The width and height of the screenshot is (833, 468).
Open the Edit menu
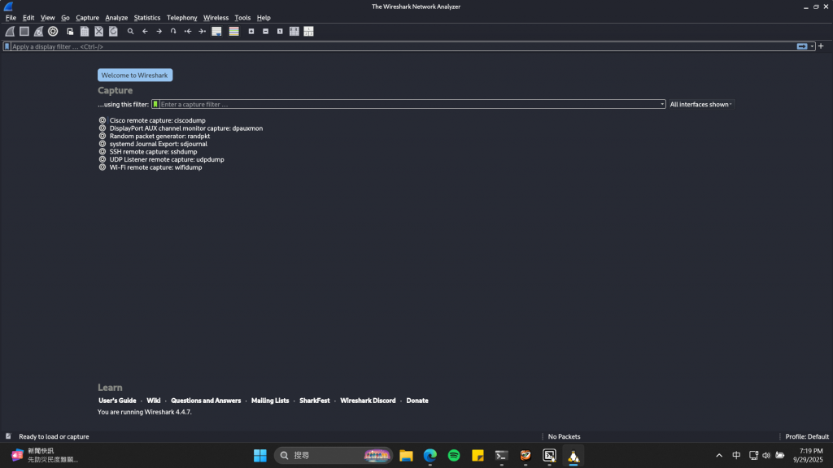tap(28, 18)
